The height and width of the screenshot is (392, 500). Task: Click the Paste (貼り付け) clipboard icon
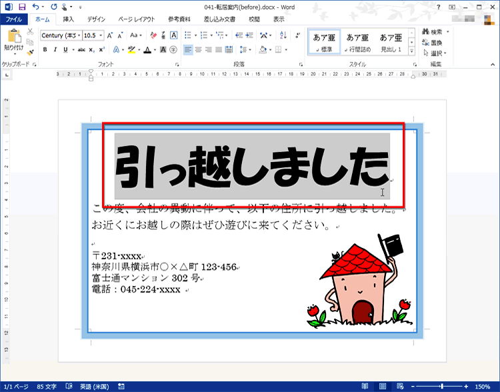(x=14, y=36)
